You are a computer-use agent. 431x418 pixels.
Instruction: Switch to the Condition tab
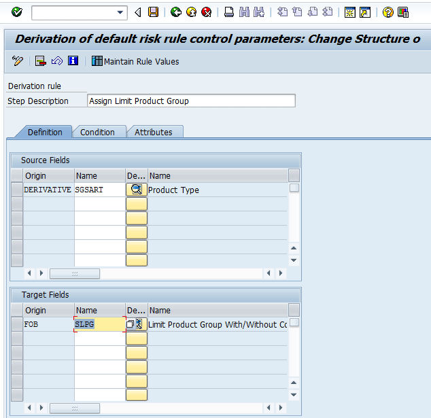[x=97, y=132]
